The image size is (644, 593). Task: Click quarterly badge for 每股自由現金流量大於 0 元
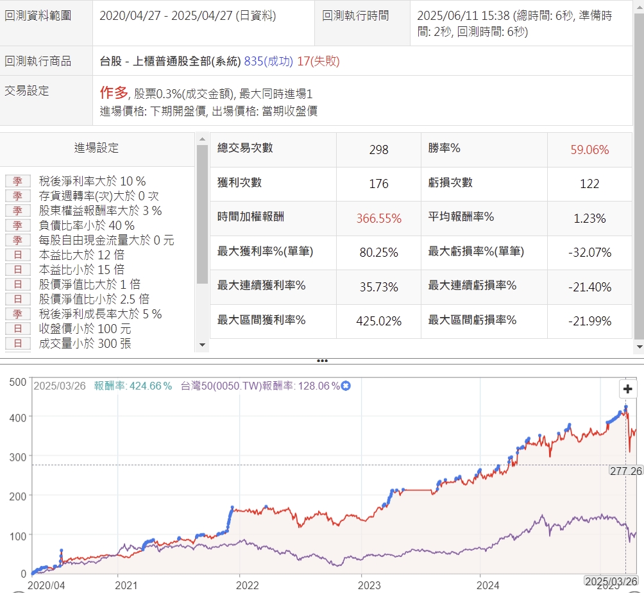tap(17, 240)
